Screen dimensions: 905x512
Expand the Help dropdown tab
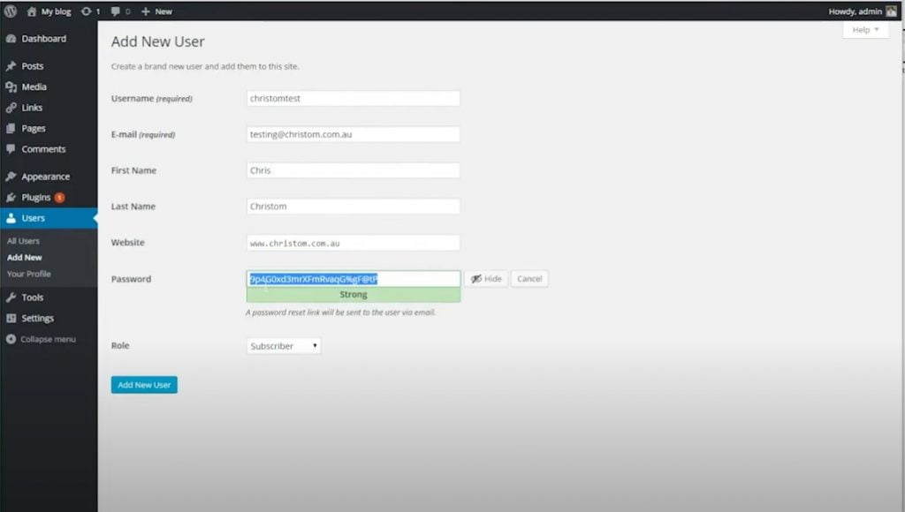click(x=865, y=30)
